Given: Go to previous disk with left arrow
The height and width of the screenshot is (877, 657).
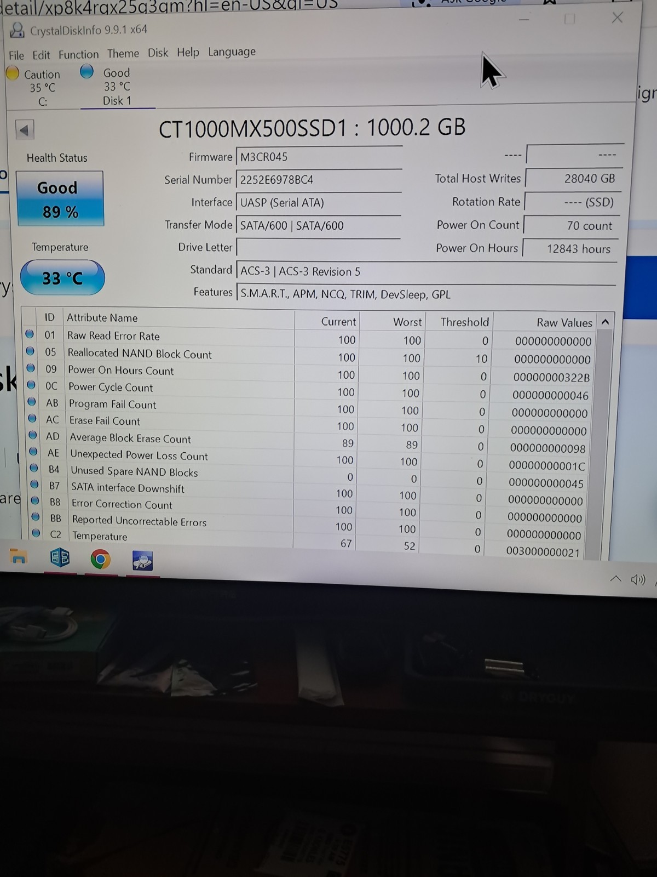Looking at the screenshot, I should [24, 130].
